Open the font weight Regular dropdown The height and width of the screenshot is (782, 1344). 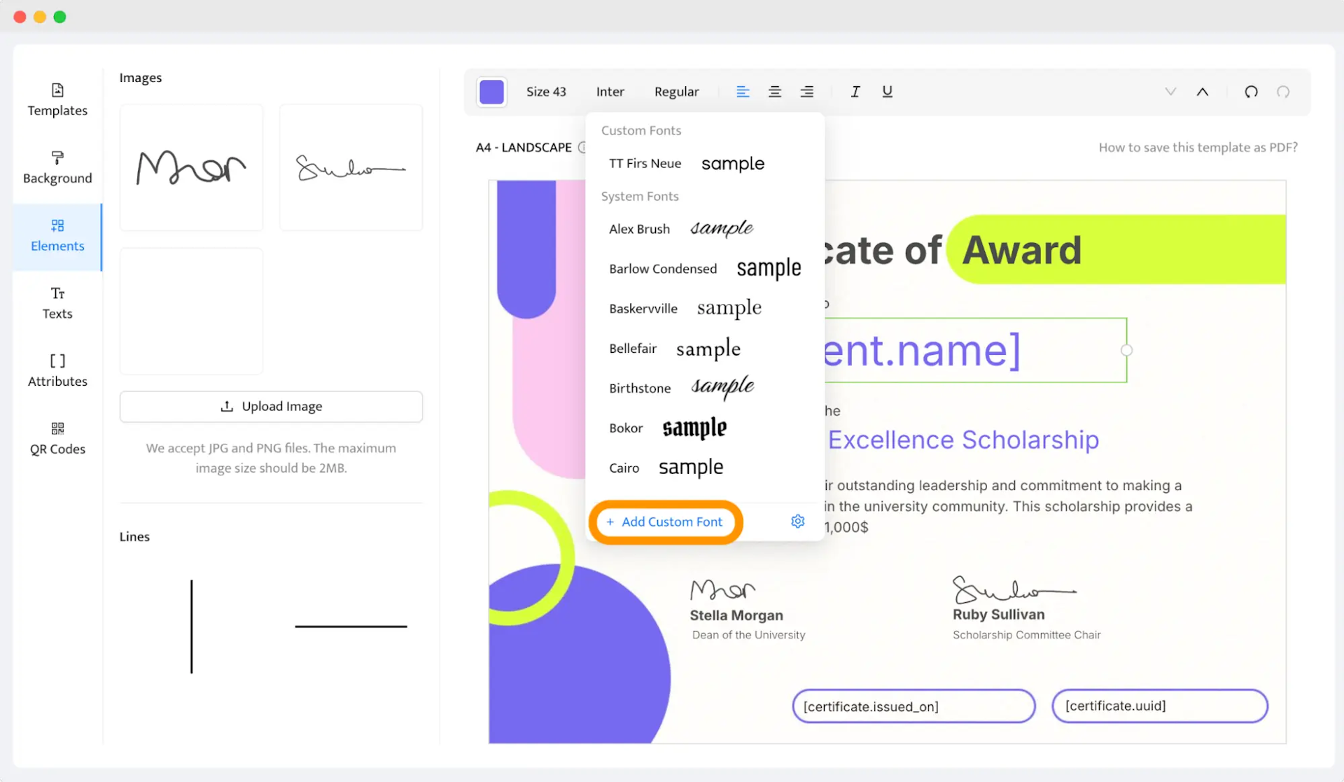[677, 90]
